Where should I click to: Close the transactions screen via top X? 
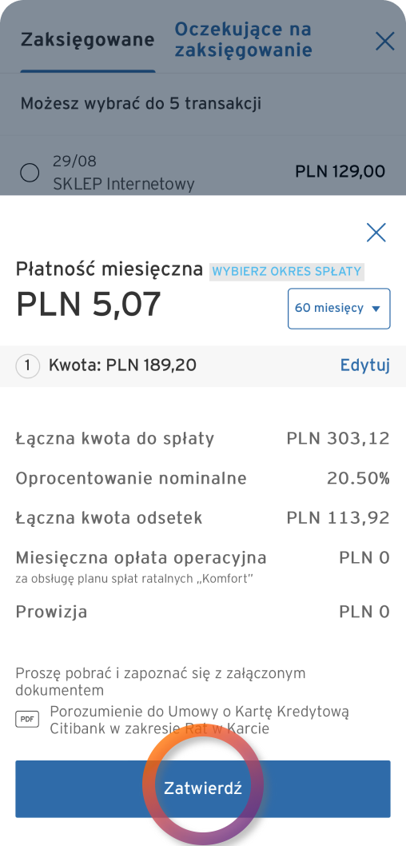pyautogui.click(x=385, y=41)
